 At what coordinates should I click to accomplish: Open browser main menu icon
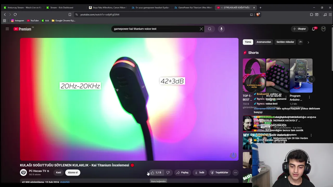[330, 15]
